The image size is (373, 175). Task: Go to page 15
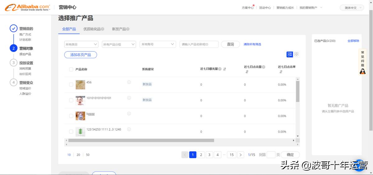(232, 155)
